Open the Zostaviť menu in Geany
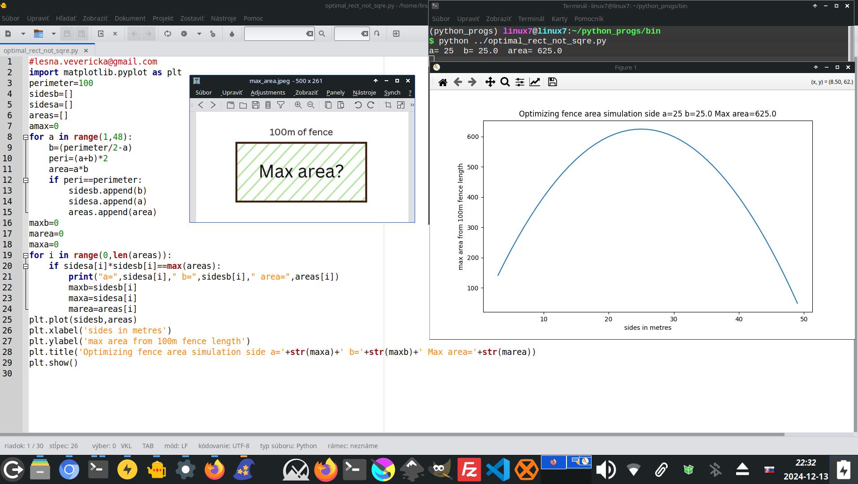This screenshot has height=484, width=858. click(192, 18)
